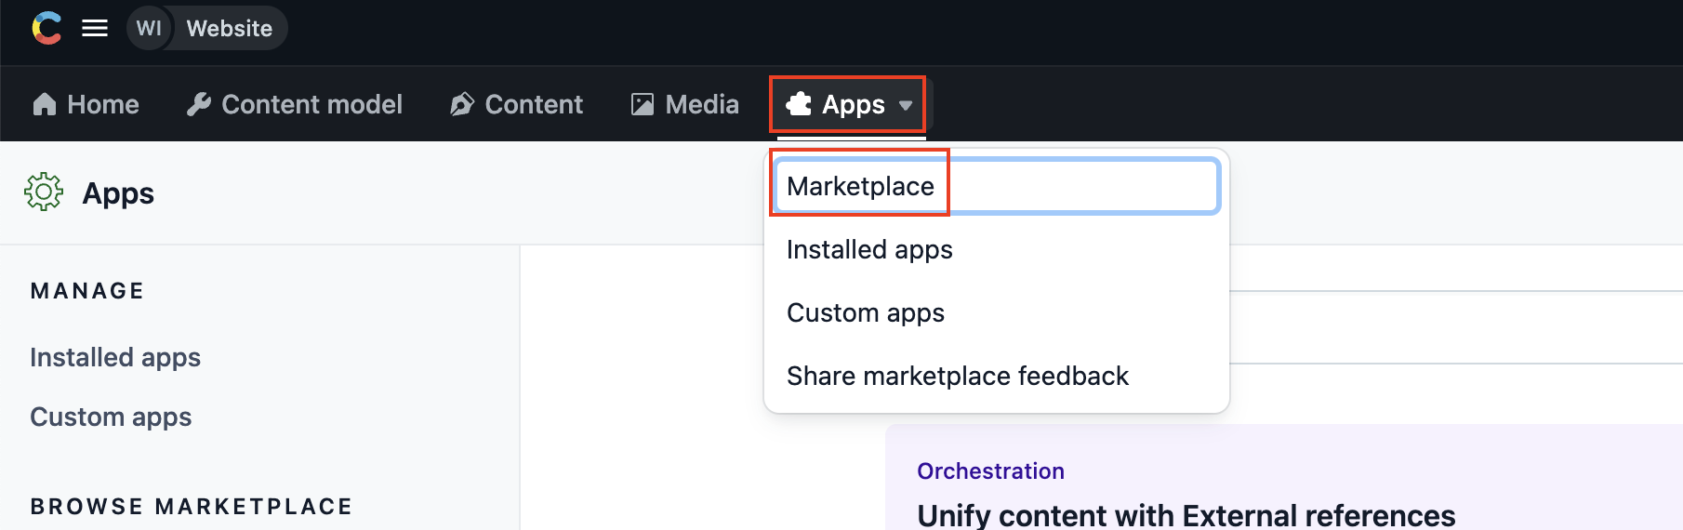The width and height of the screenshot is (1683, 530).
Task: Click the Apps puzzle piece icon
Action: 799,104
